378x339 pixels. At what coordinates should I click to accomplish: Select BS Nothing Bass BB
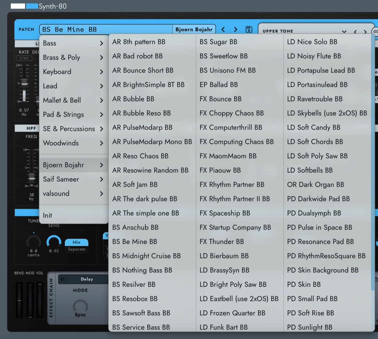(x=152, y=270)
